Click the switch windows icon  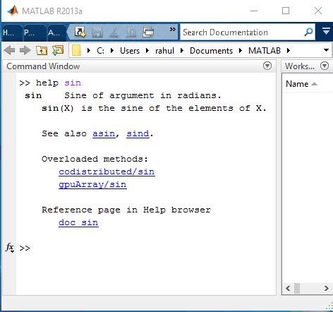pos(148,32)
